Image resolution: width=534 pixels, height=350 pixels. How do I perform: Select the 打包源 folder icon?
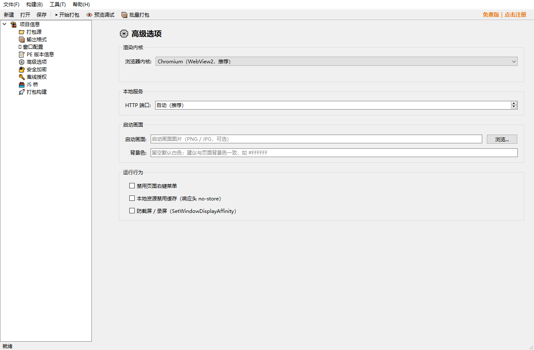click(x=22, y=32)
